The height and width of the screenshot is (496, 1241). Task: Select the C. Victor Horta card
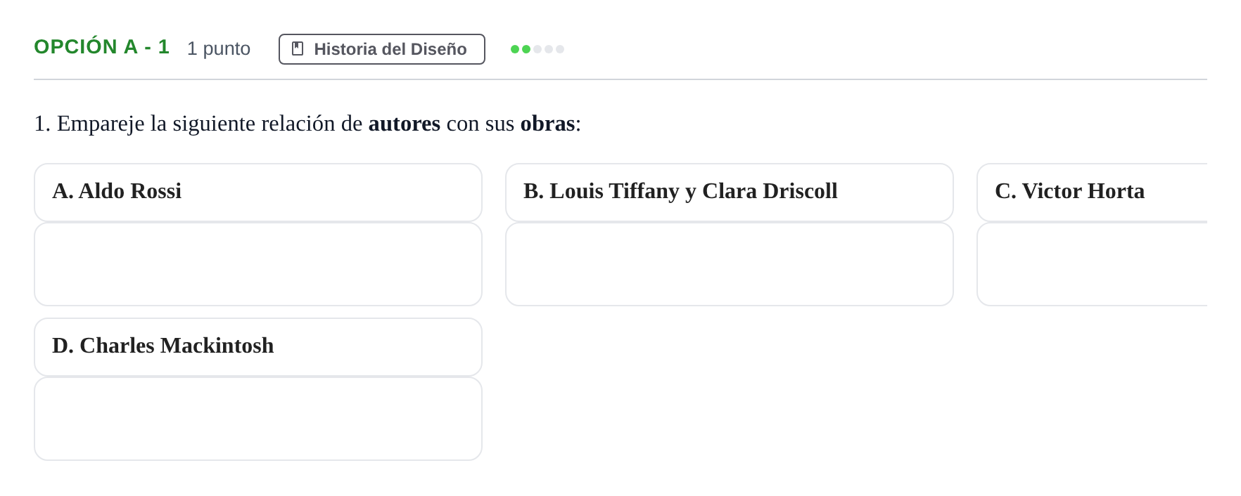(1092, 192)
